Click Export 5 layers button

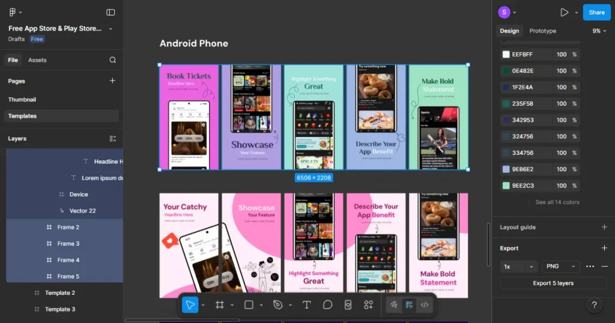[x=553, y=283]
